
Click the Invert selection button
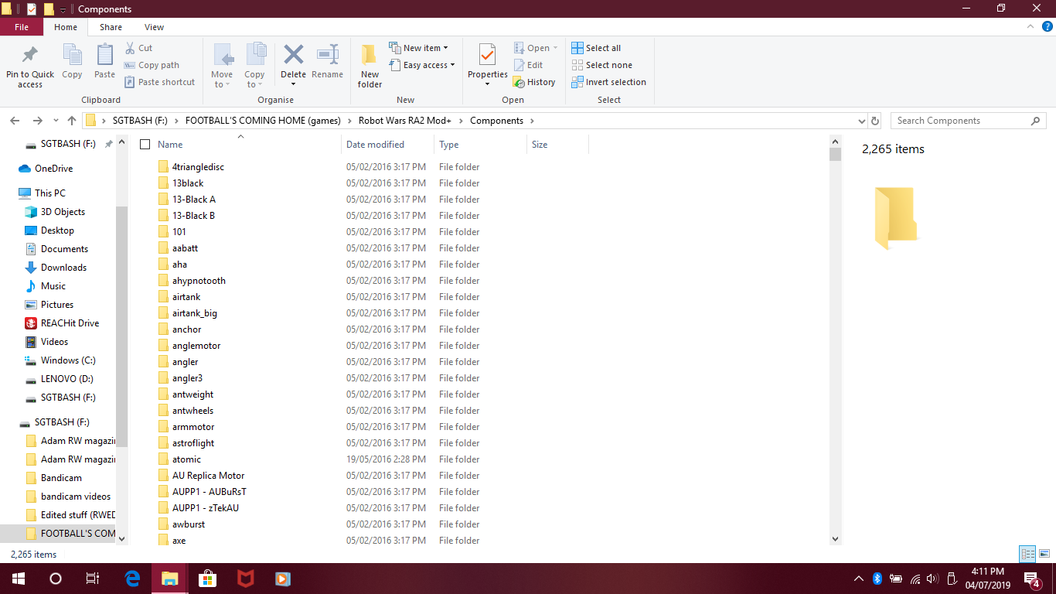tap(608, 82)
